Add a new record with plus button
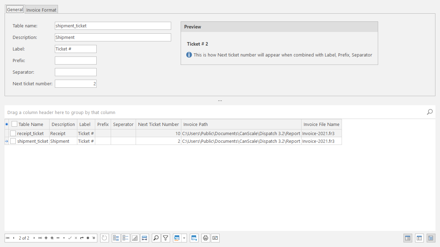Image resolution: width=440 pixels, height=247 pixels. pyautogui.click(x=46, y=238)
